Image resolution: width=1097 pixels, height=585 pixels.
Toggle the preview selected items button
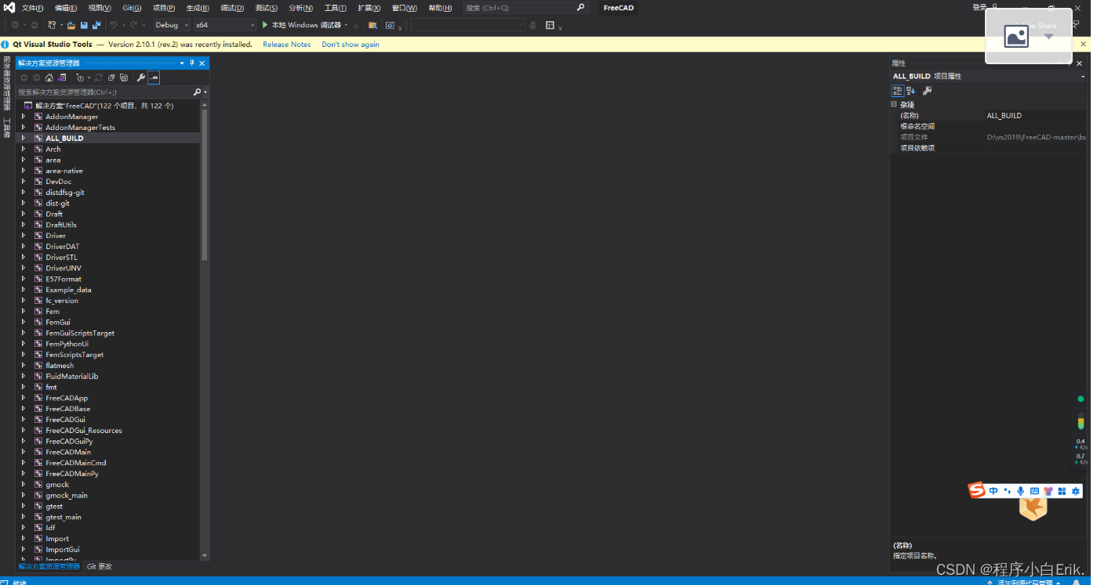pos(154,78)
